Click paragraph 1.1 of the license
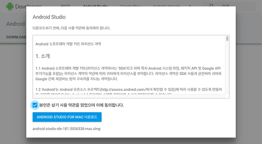 (128, 73)
